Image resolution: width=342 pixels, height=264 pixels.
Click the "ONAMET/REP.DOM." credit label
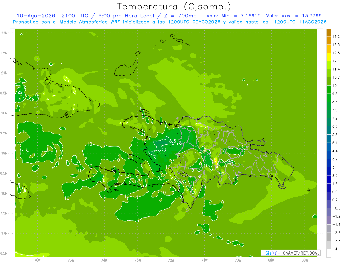pos(301,253)
